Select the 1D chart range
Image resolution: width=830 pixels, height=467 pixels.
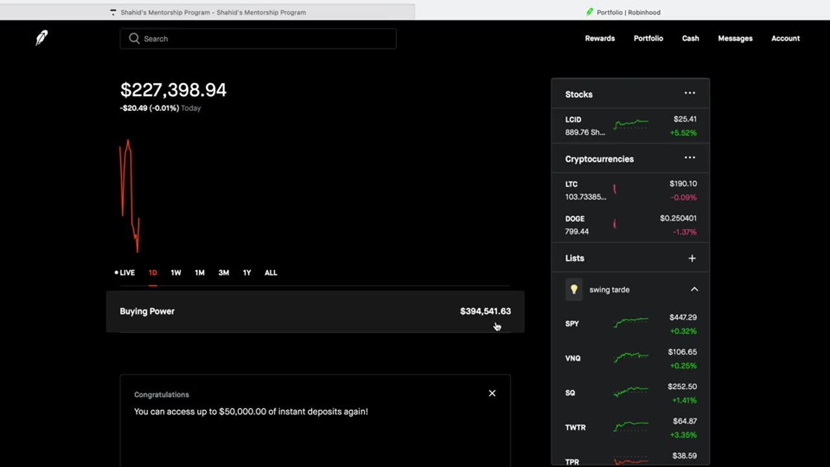(153, 272)
